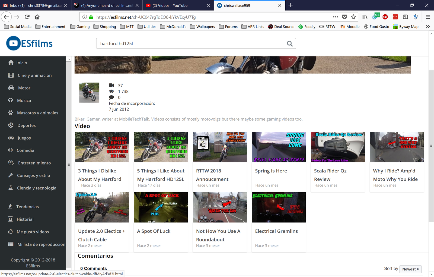The height and width of the screenshot is (277, 434).
Task: Select the Ciencia y tecnología flask icon
Action: [x=11, y=188]
